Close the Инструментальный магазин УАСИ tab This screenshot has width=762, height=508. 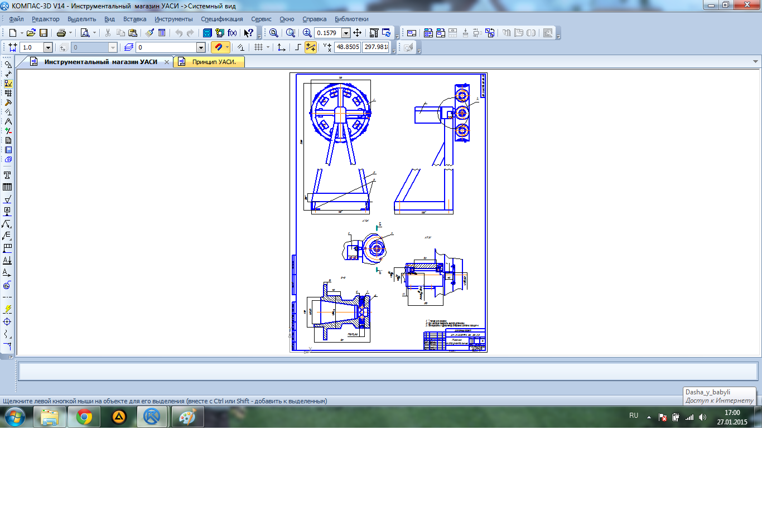pos(166,62)
